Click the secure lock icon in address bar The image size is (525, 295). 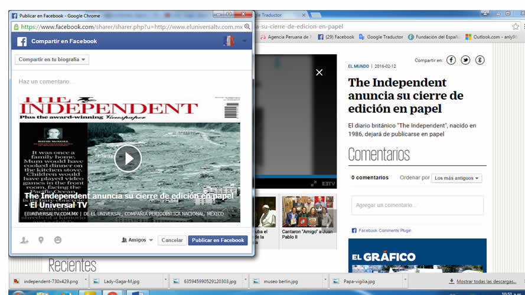16,27
